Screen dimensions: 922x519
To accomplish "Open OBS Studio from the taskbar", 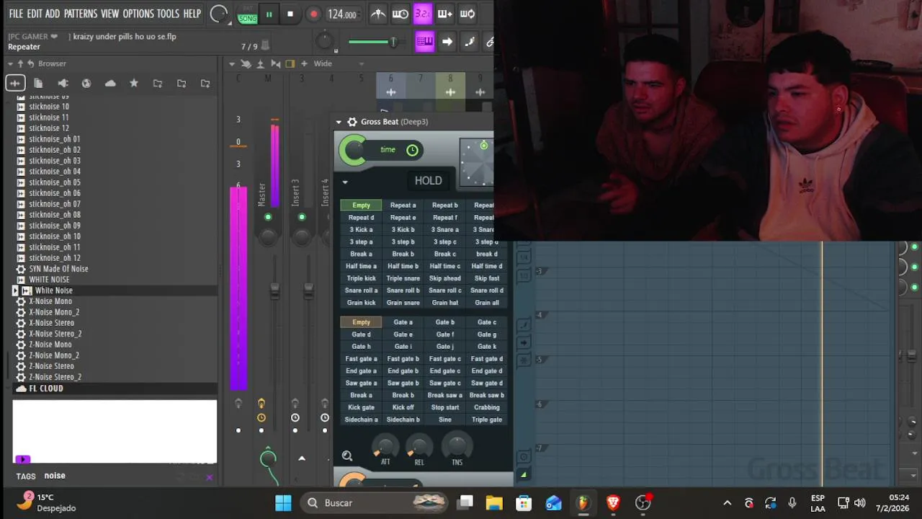I will (643, 502).
